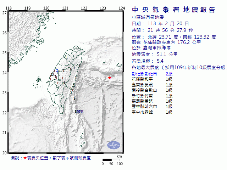The width and height of the screenshot is (227, 170).
Task: Click the row 臺中市霧峰 1級
Action: point(152,112)
